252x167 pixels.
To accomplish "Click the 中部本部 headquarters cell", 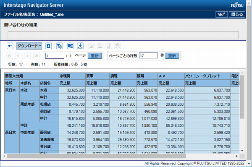I will point(29,141).
